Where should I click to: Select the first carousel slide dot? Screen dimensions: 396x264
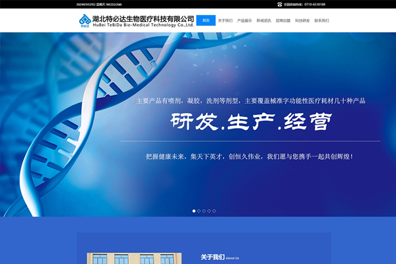pos(194,211)
